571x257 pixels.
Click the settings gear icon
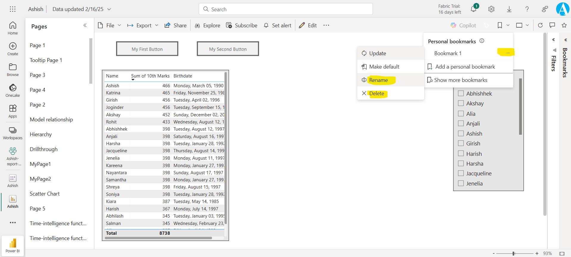click(x=491, y=9)
